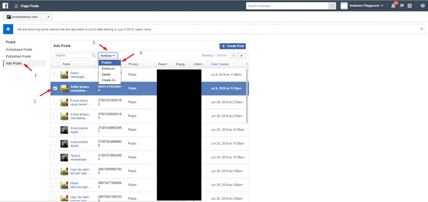Expand the Andreas's Playground account dropdown
The height and width of the screenshot is (202, 428).
point(362,6)
